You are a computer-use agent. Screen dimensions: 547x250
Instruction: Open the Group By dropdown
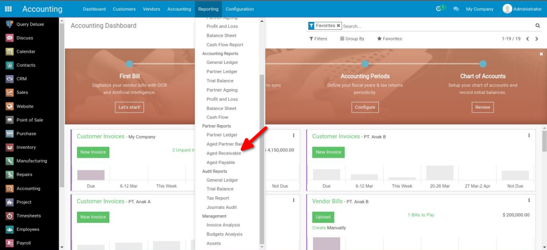click(352, 39)
